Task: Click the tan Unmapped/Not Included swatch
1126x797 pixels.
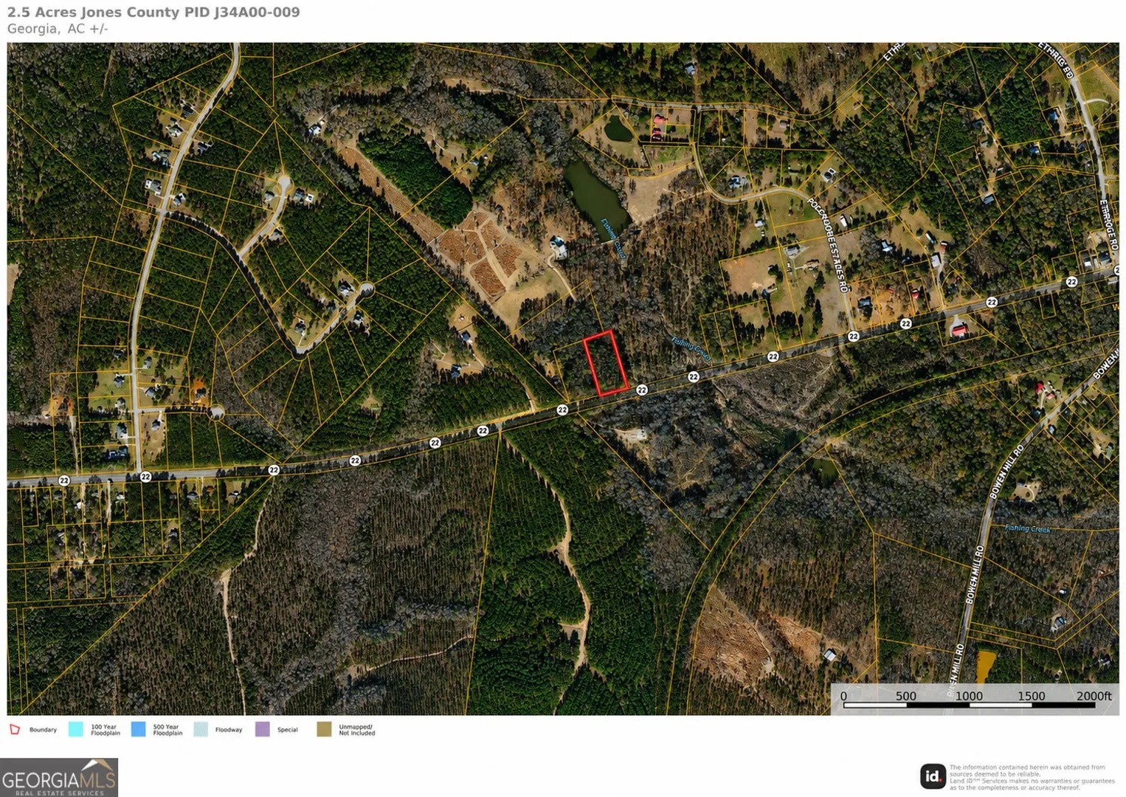Action: [x=324, y=729]
